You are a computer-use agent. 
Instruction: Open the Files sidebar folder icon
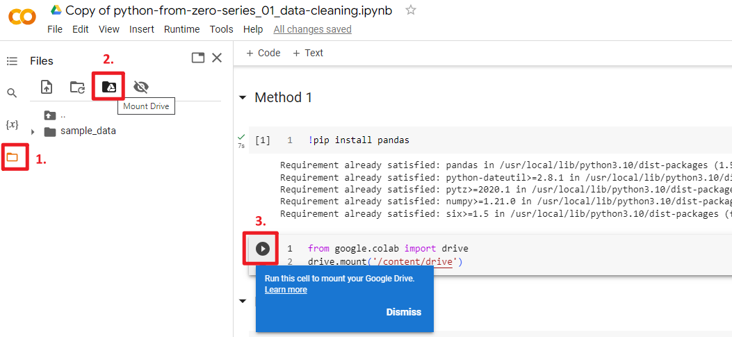point(12,157)
